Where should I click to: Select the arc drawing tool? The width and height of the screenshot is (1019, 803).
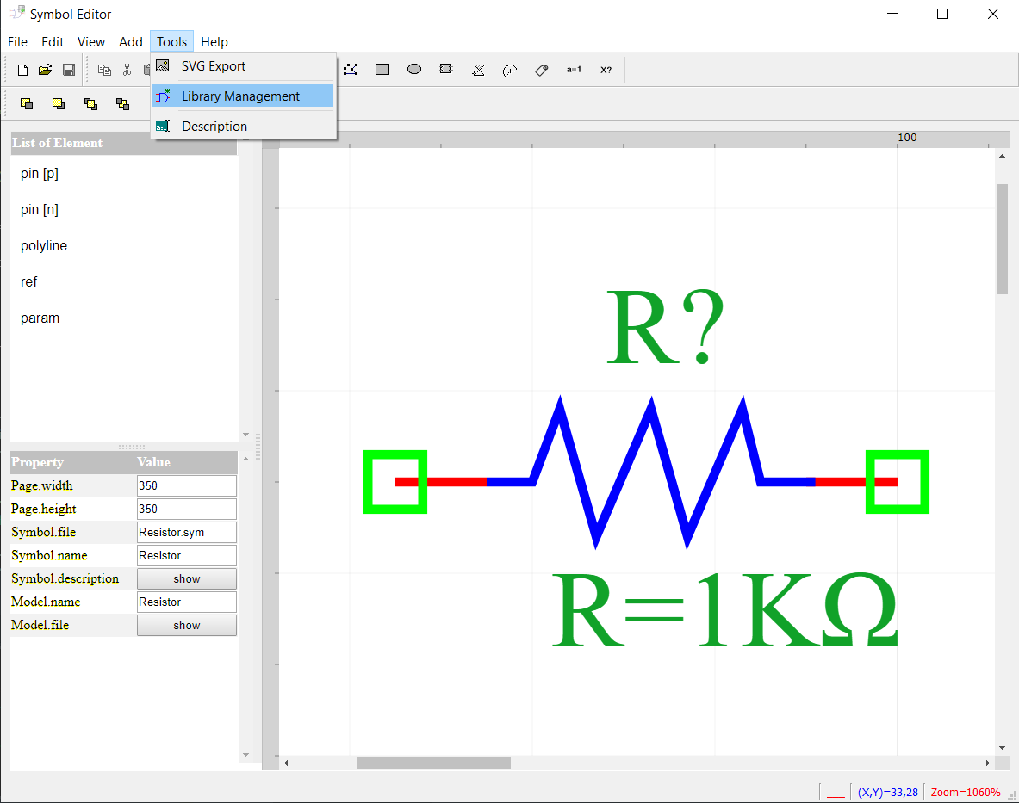[510, 70]
